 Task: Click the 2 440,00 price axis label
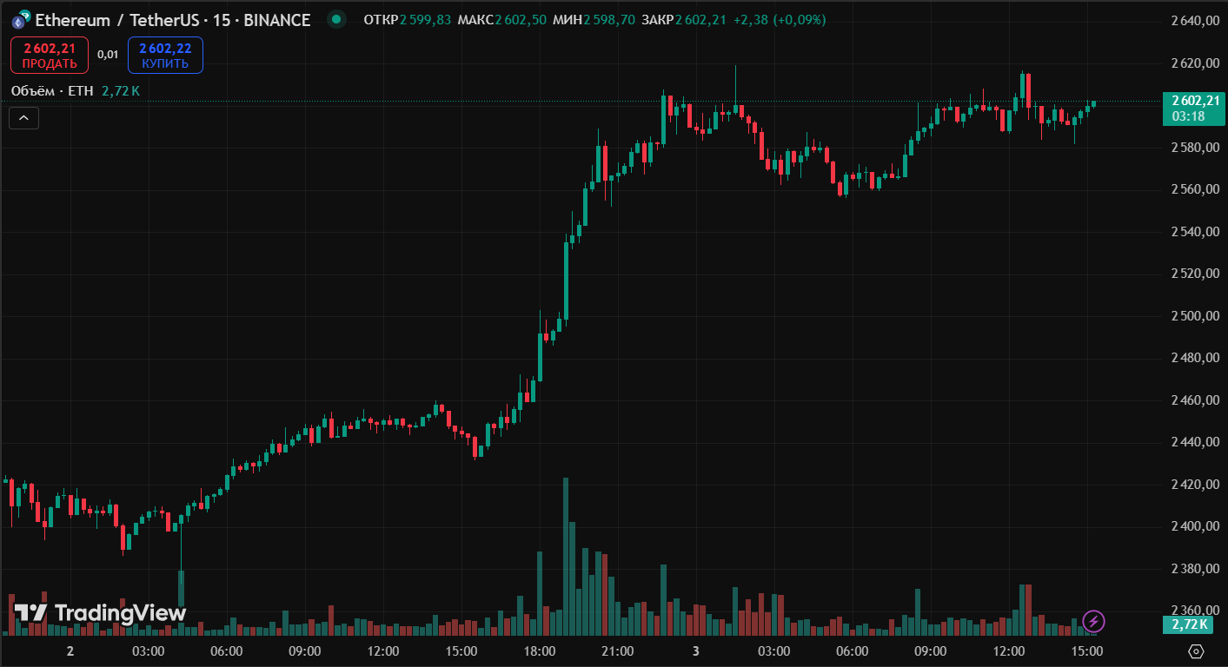pos(1195,442)
